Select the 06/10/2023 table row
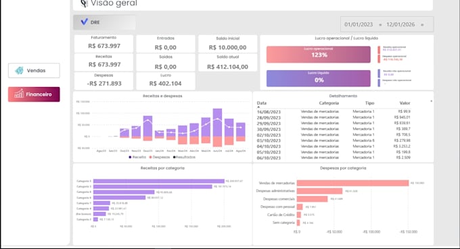 [x=333, y=158]
